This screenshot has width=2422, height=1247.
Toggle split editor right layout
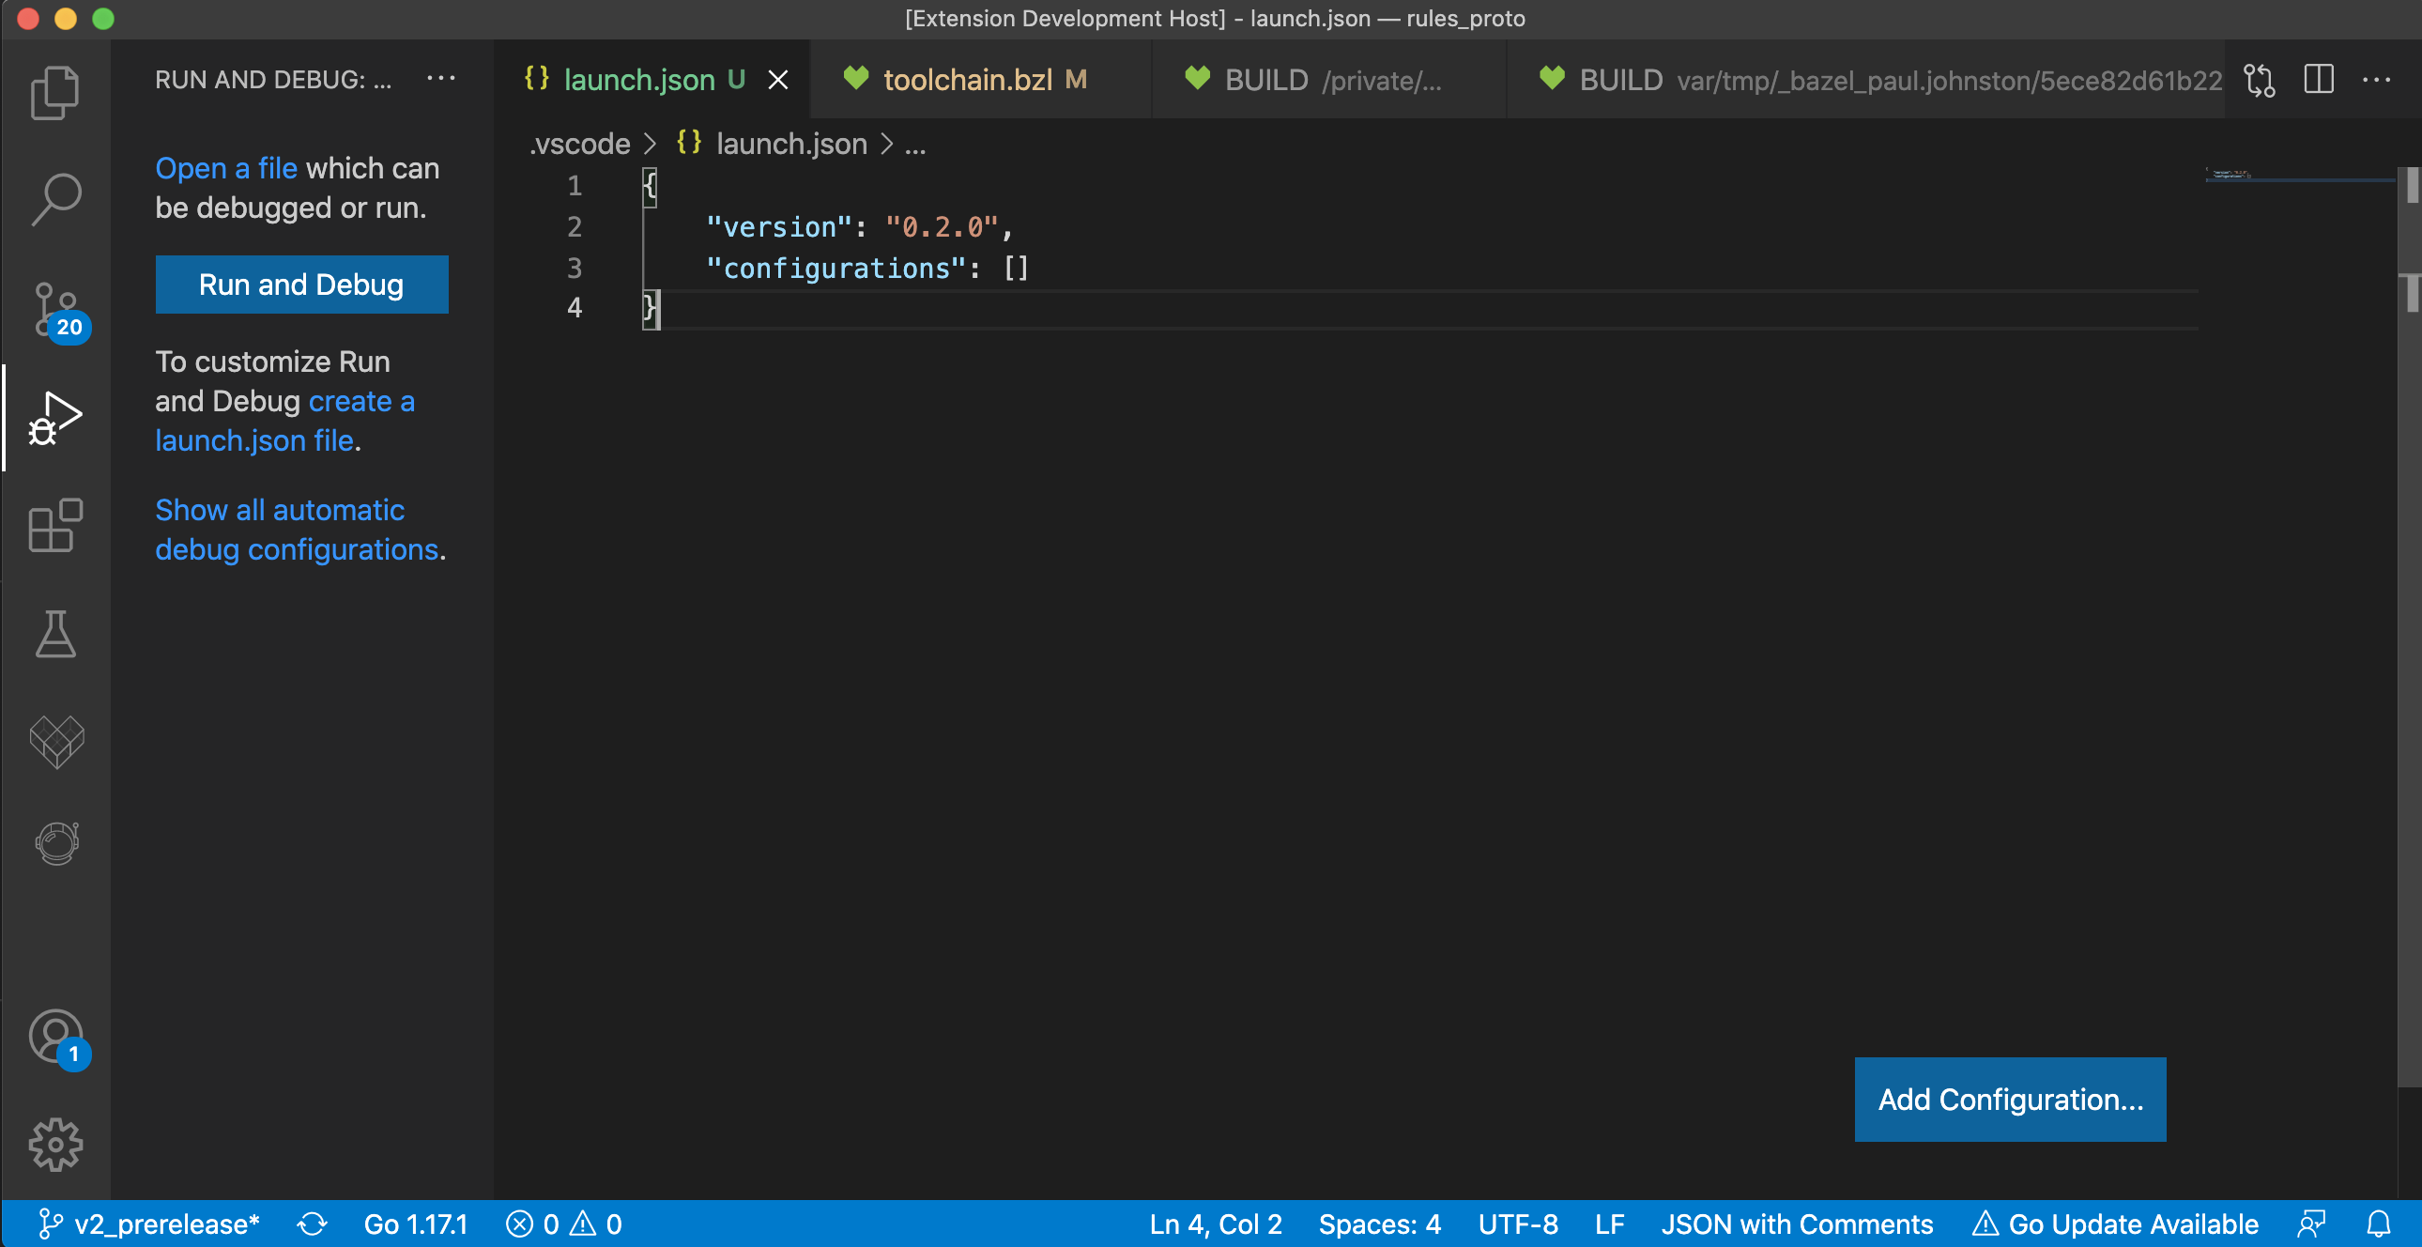[x=2319, y=80]
